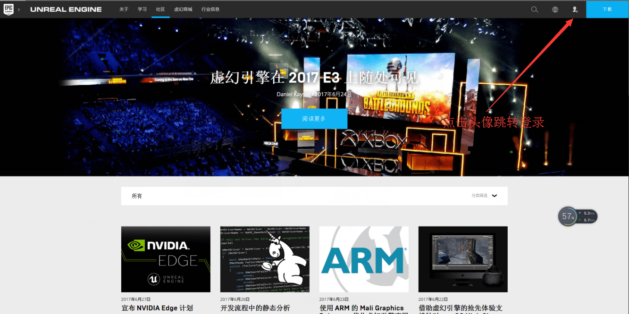Viewport: 629px width, 314px height.
Task: Open the NVIDIA Edge thumbnail
Action: [166, 259]
